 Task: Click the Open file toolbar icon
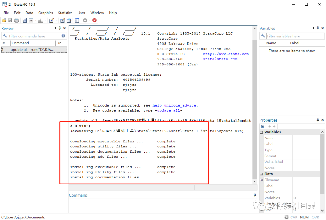point(4,20)
